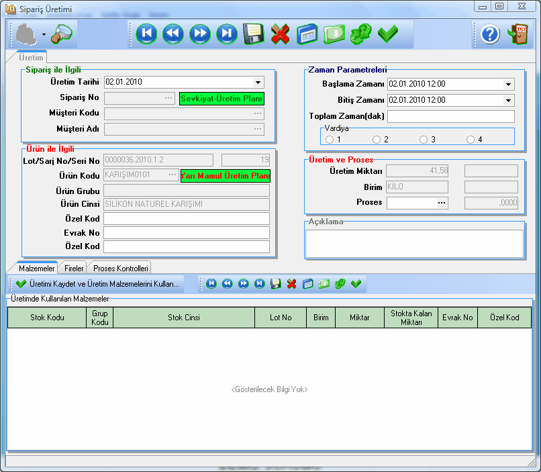Click the Özel Kod column header

click(505, 318)
